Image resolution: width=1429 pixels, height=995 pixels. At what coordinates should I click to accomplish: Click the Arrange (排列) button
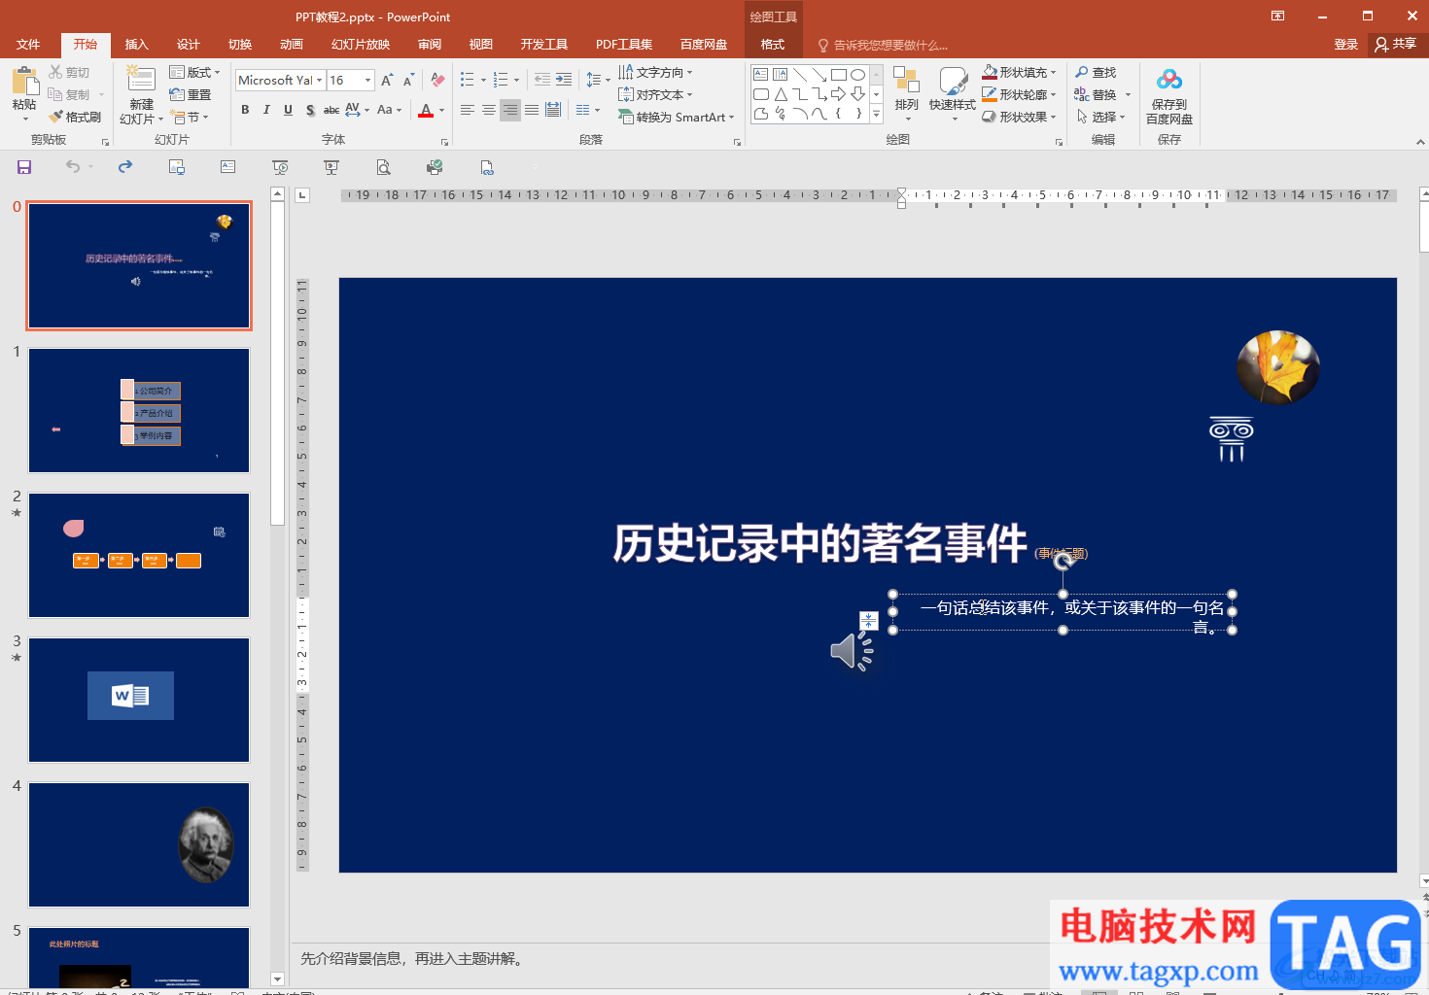907,93
